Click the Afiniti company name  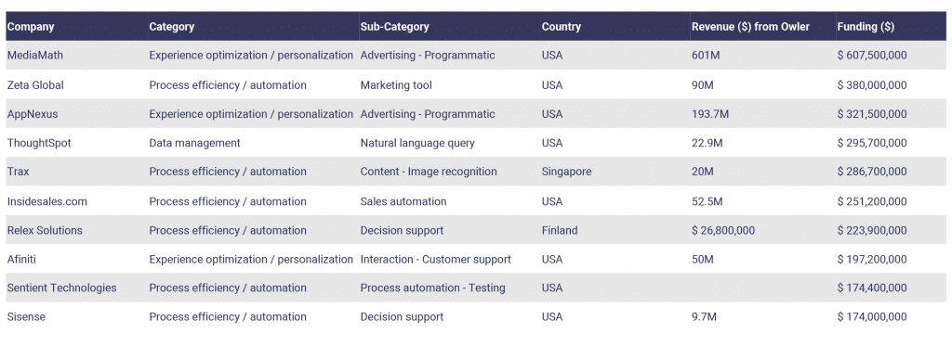(x=22, y=260)
